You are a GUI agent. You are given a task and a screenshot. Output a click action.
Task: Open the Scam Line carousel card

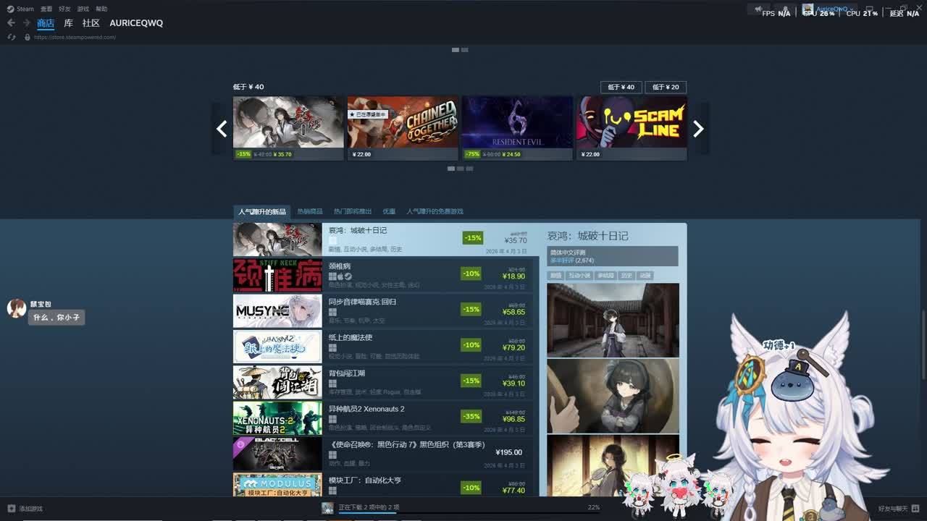tap(632, 128)
